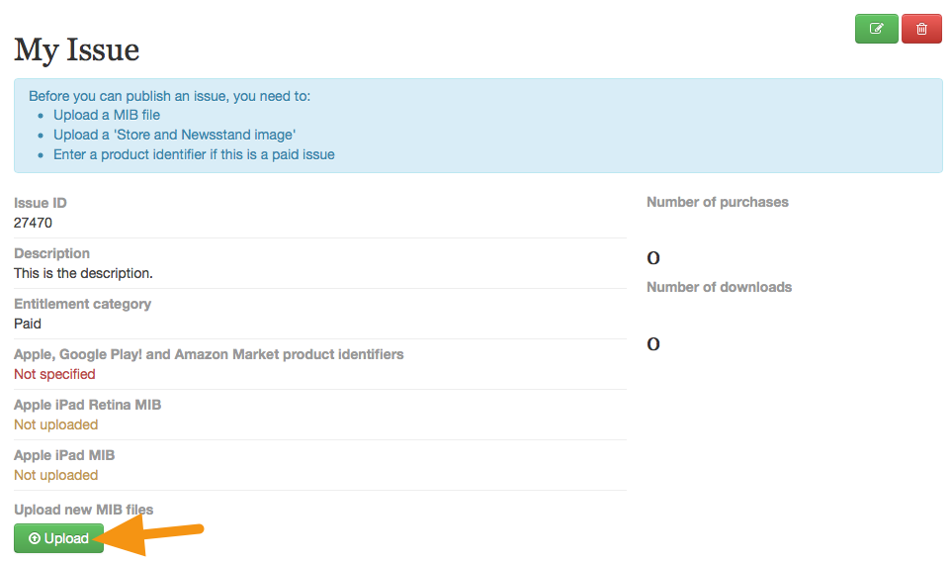Click the 'Entitlement category' field label
Image resolution: width=952 pixels, height=563 pixels.
pos(83,304)
